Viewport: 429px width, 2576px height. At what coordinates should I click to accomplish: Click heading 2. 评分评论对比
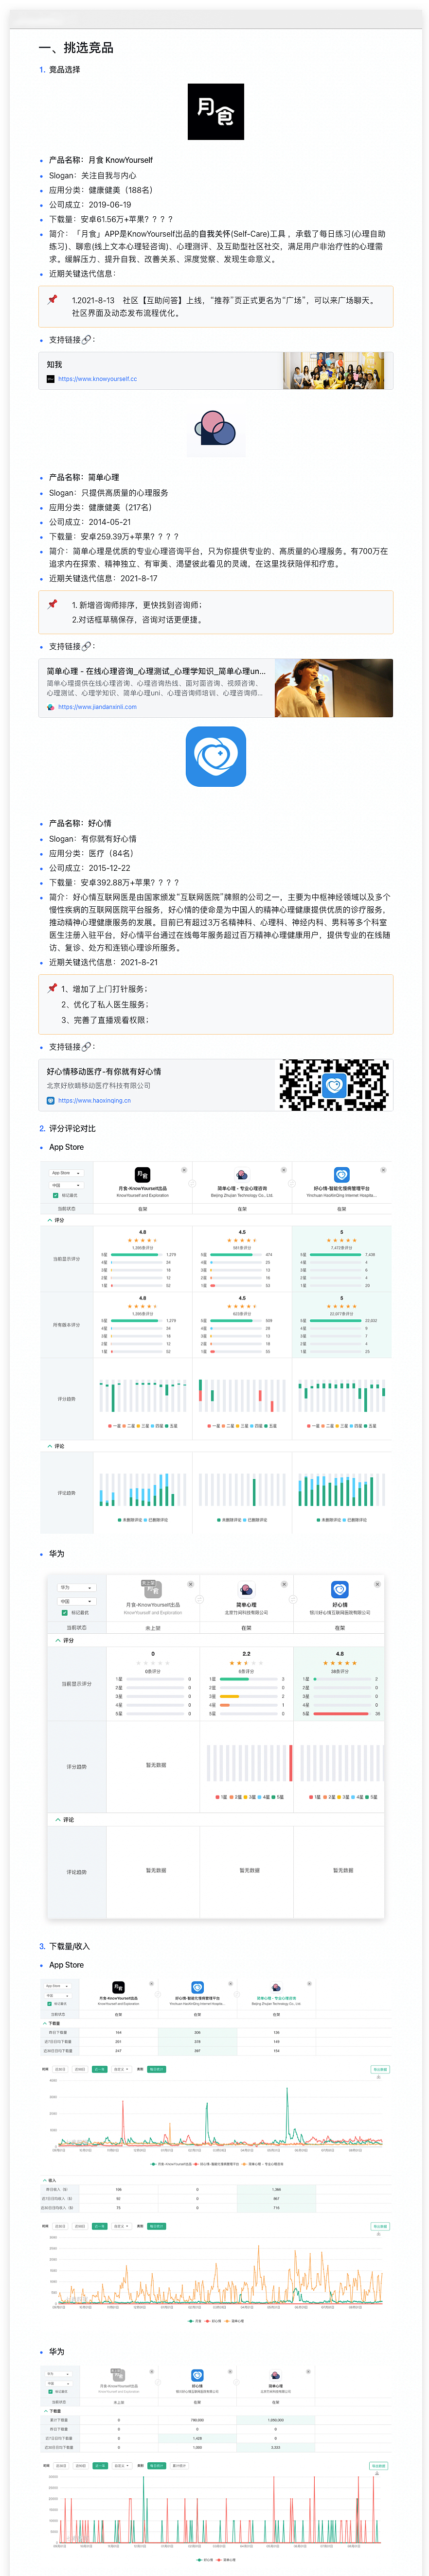(68, 1128)
